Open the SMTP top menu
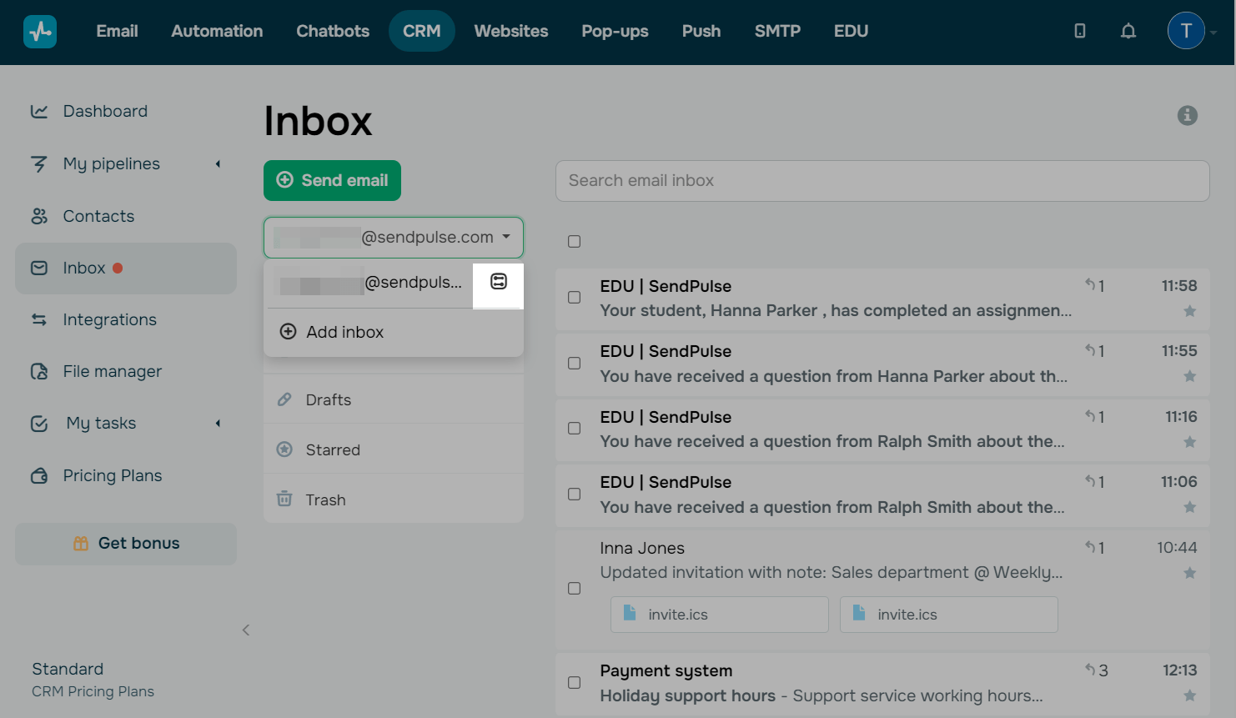This screenshot has width=1236, height=718. pyautogui.click(x=777, y=32)
